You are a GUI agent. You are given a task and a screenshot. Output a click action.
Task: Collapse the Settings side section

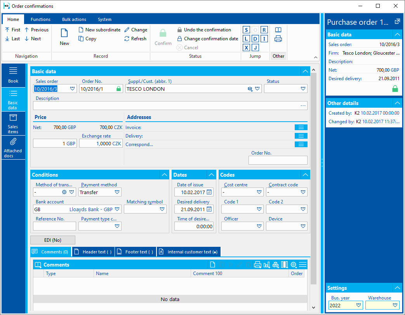397,288
